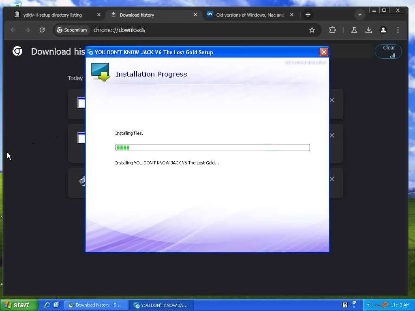Expand the tab search dropdown
Viewport: 415px width, 311px height.
coord(360,15)
